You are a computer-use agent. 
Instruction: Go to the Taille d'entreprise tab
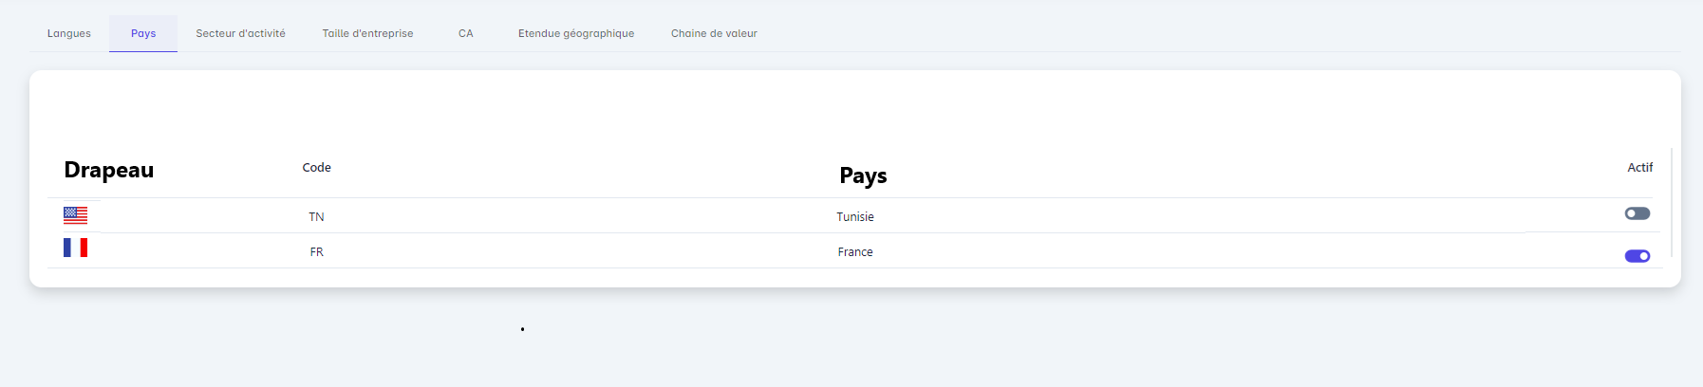coord(367,33)
